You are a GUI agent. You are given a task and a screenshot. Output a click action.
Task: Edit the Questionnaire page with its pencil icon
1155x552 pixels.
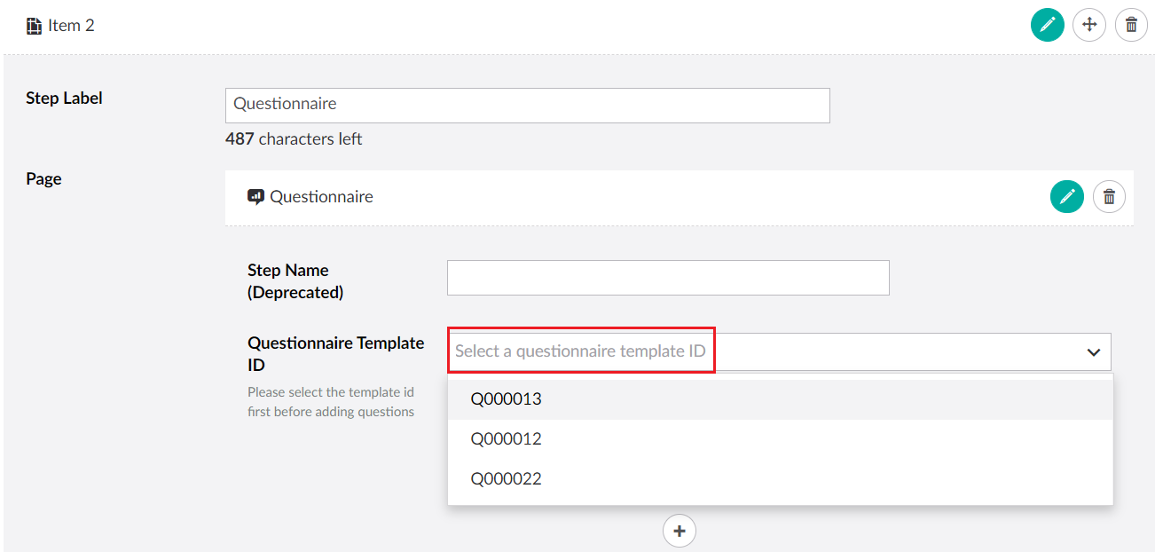click(x=1066, y=196)
